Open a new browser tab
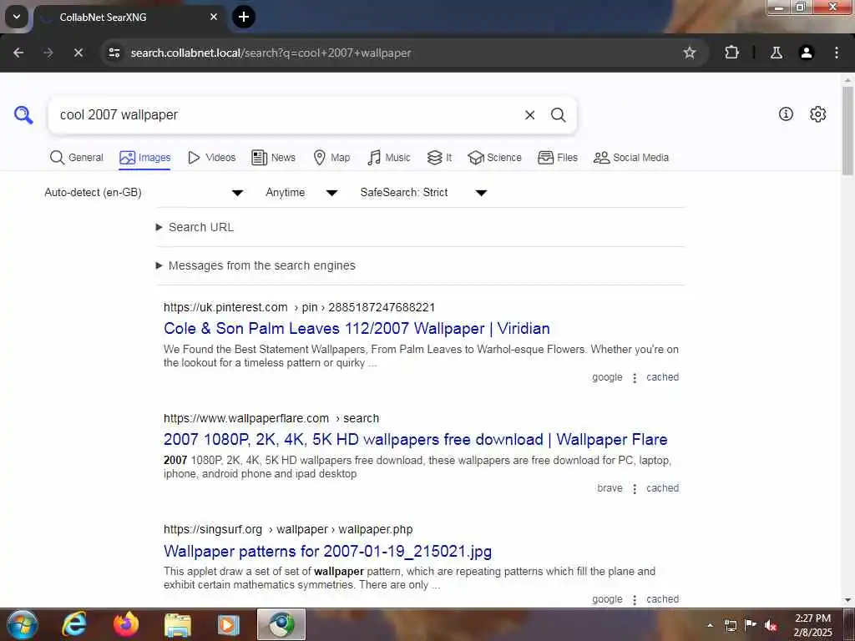Viewport: 855px width, 641px height. point(243,17)
